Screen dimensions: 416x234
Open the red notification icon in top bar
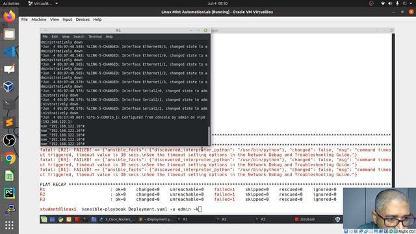pos(371,3)
